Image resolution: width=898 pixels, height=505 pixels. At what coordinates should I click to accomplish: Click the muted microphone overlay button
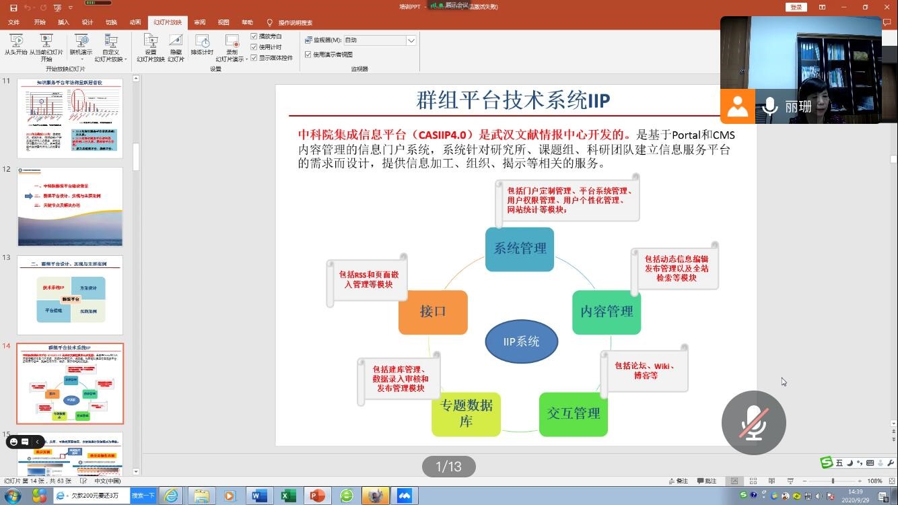[x=753, y=423]
